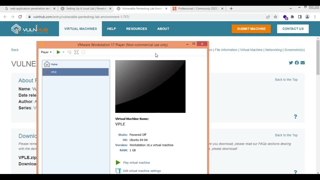Power on VM with toolbar green play icon
The height and width of the screenshot is (180, 320).
[x=58, y=52]
